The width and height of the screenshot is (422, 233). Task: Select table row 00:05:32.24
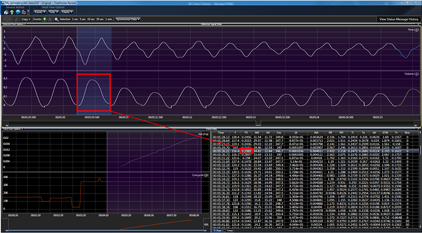pos(315,165)
